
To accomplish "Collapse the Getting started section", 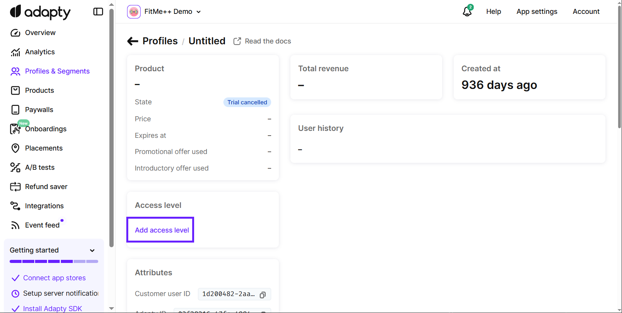I will tap(92, 250).
